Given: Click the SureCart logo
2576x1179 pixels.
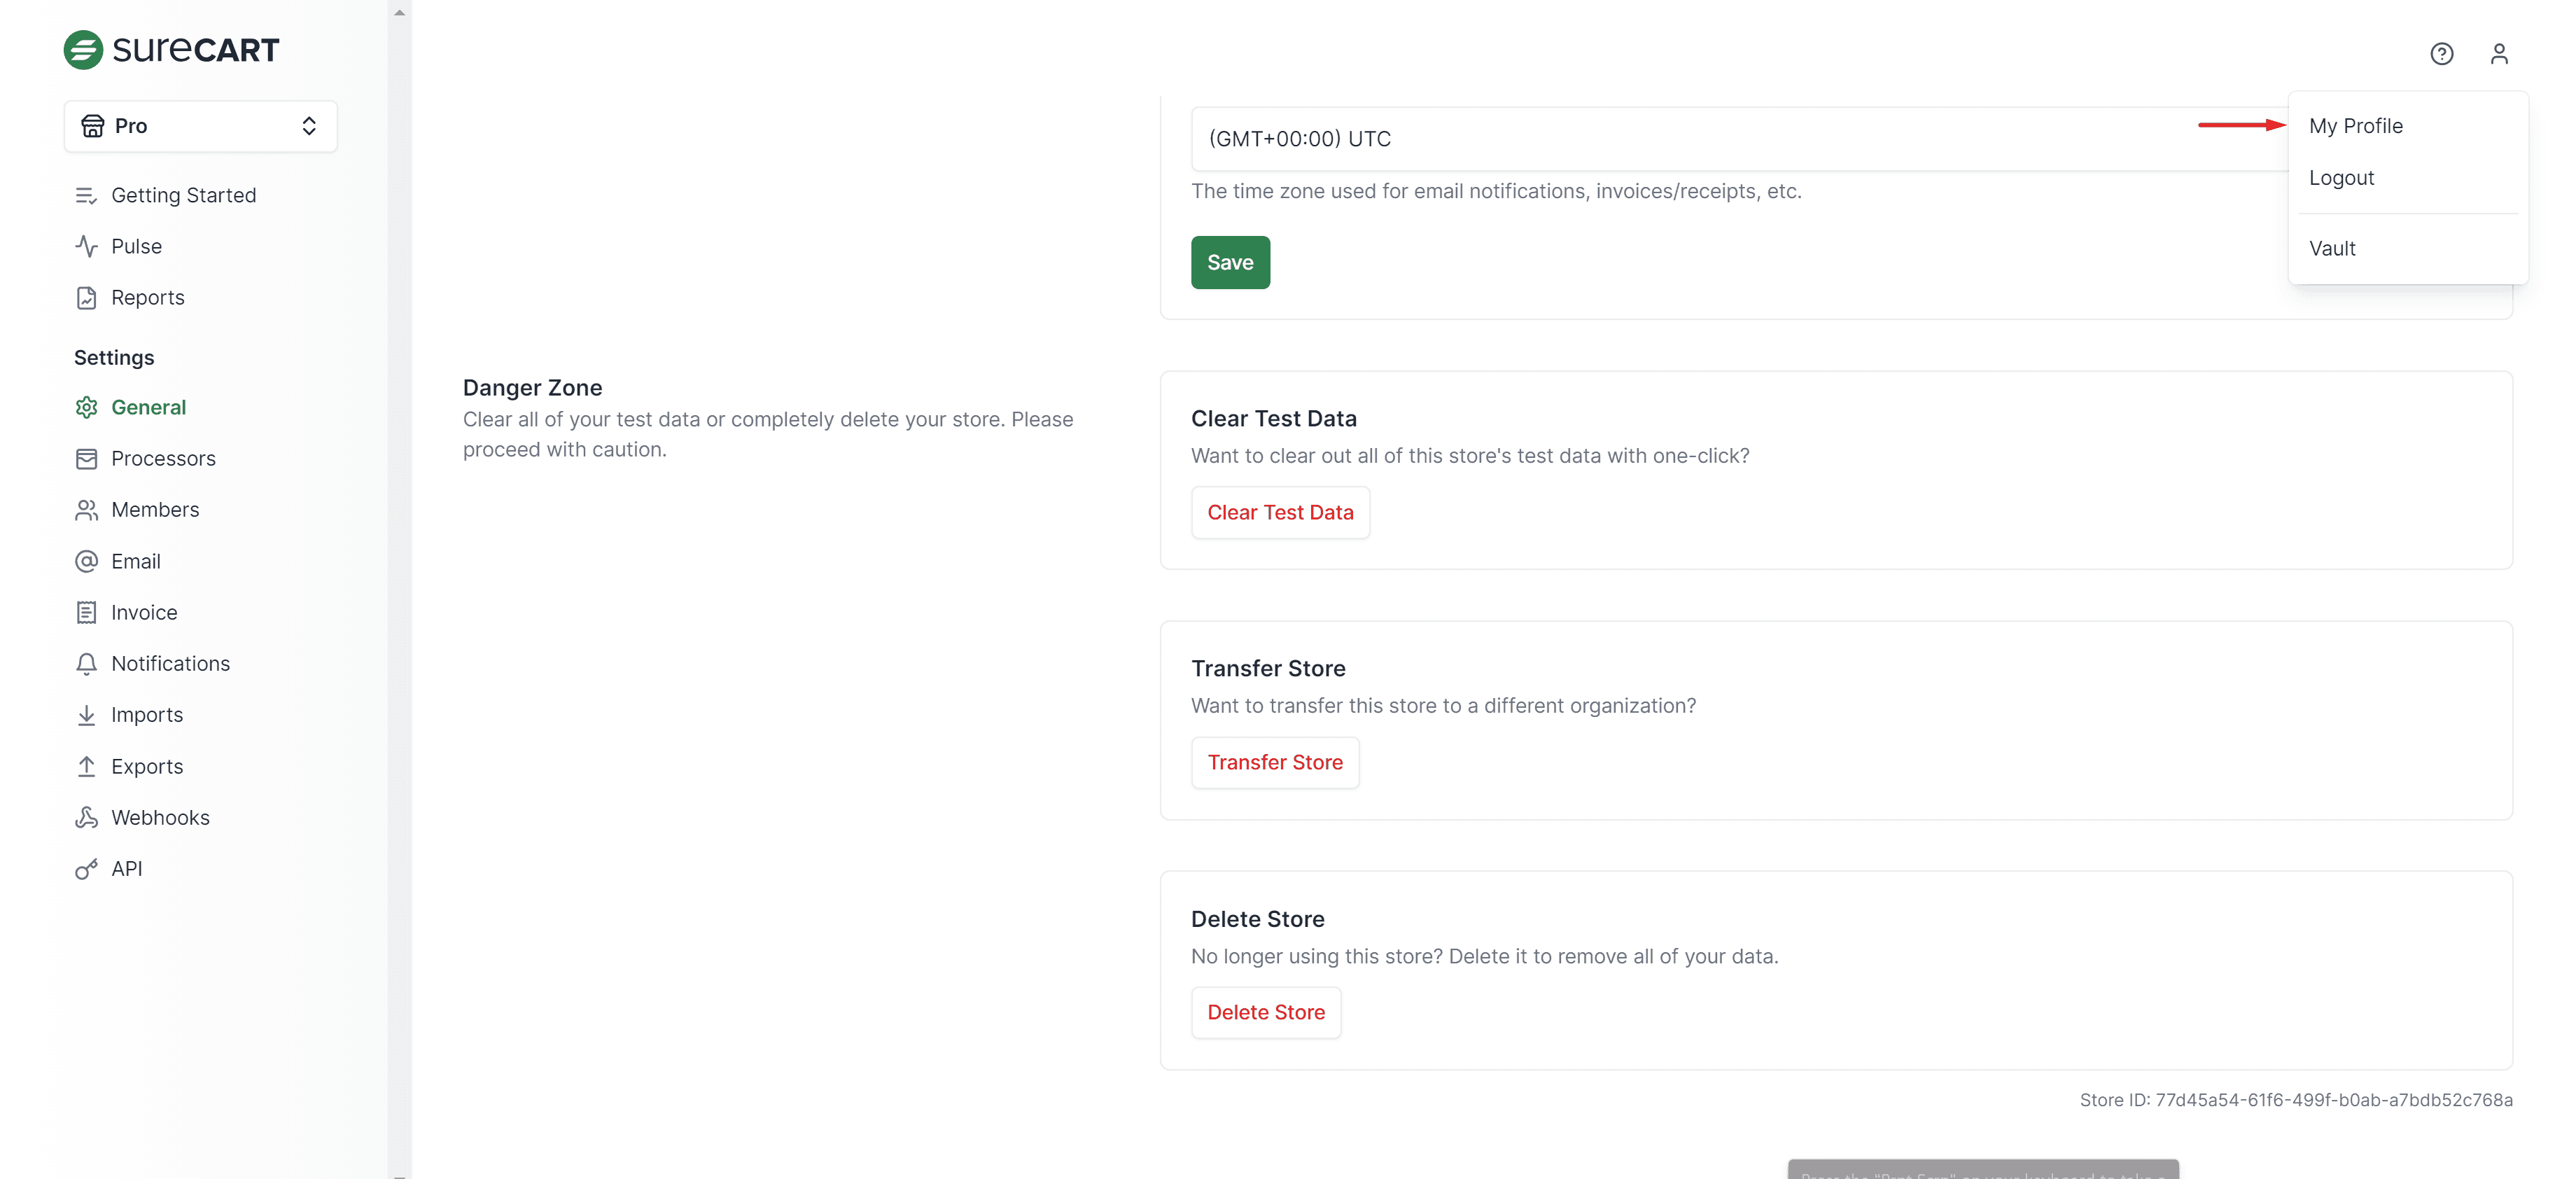Looking at the screenshot, I should [172, 49].
